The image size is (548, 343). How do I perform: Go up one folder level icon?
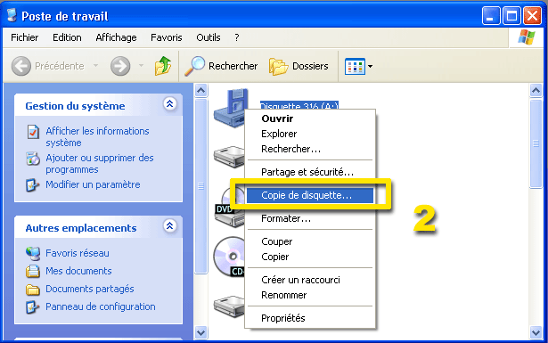click(163, 66)
